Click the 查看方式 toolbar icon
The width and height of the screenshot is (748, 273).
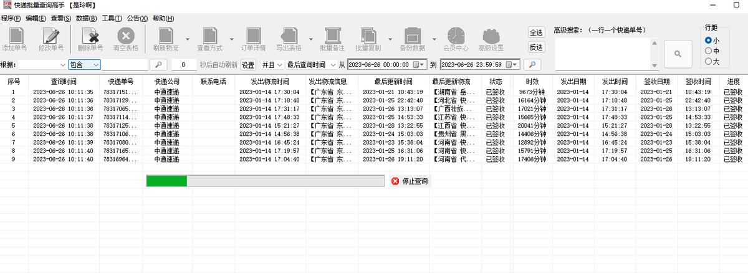coord(209,39)
